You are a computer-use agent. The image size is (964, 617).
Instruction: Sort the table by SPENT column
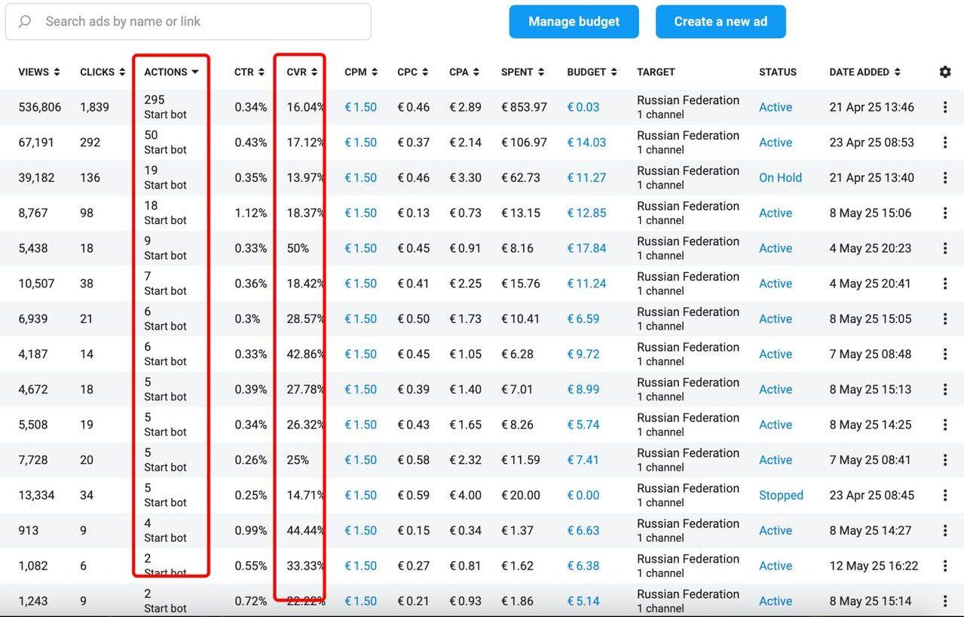click(x=523, y=72)
